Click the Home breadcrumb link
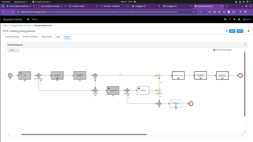253x142 pixels. click(x=5, y=26)
